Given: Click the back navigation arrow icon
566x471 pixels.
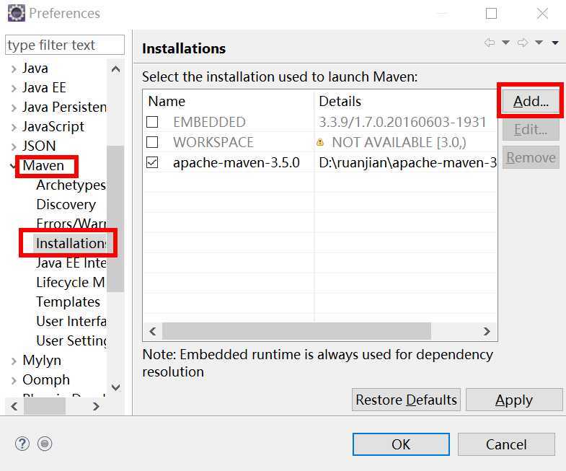Looking at the screenshot, I should pos(490,43).
